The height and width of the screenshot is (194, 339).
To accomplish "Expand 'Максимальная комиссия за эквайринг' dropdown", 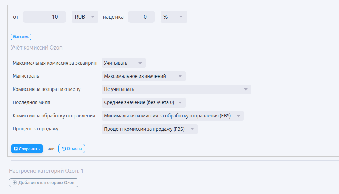I will 123,63.
